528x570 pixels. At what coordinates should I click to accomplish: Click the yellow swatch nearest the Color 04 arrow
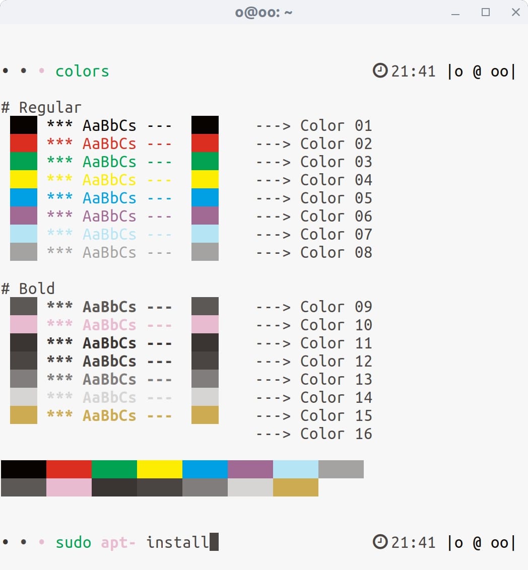click(x=205, y=179)
